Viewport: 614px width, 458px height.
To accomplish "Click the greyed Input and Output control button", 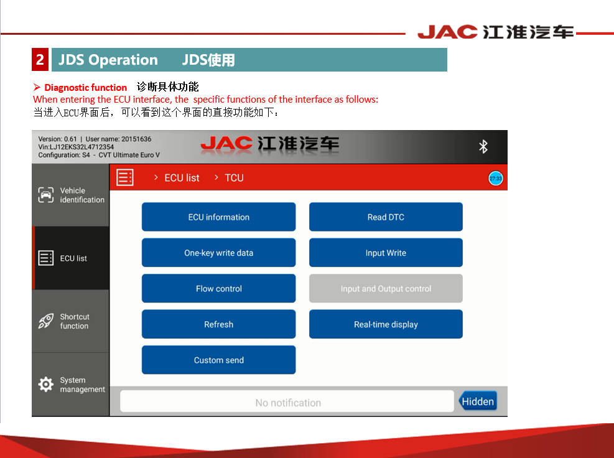I will [386, 288].
